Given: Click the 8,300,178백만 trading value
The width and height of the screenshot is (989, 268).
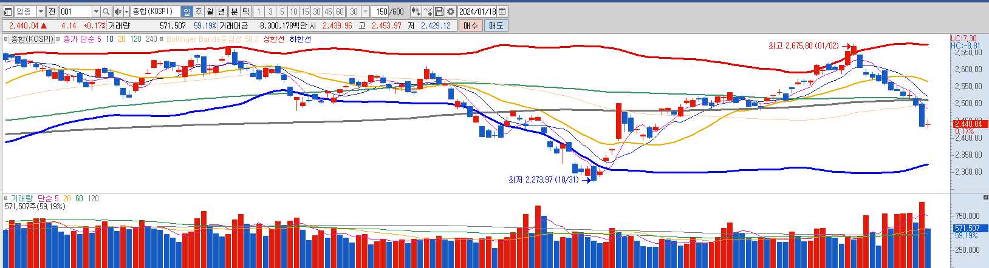Looking at the screenshot, I should (x=284, y=25).
